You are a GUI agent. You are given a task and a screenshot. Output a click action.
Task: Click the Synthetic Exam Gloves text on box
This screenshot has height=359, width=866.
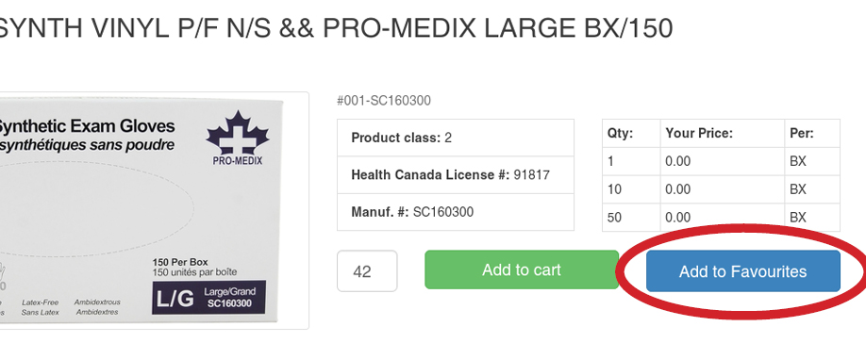pos(87,126)
